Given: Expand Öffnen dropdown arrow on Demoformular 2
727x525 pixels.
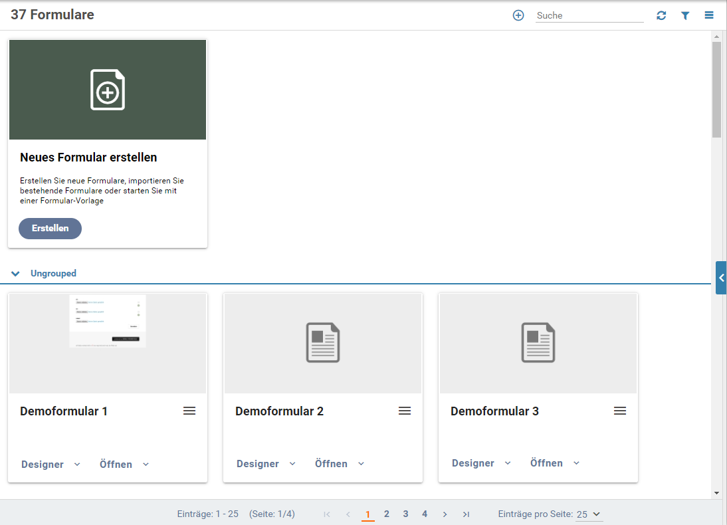Looking at the screenshot, I should coord(362,464).
